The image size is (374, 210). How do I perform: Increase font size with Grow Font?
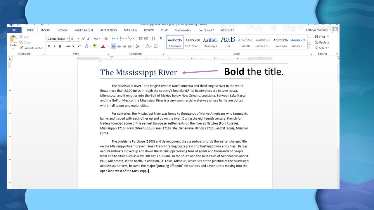(x=83, y=38)
